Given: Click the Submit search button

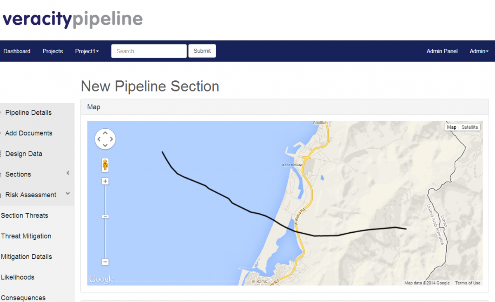Looking at the screenshot, I should [x=202, y=51].
